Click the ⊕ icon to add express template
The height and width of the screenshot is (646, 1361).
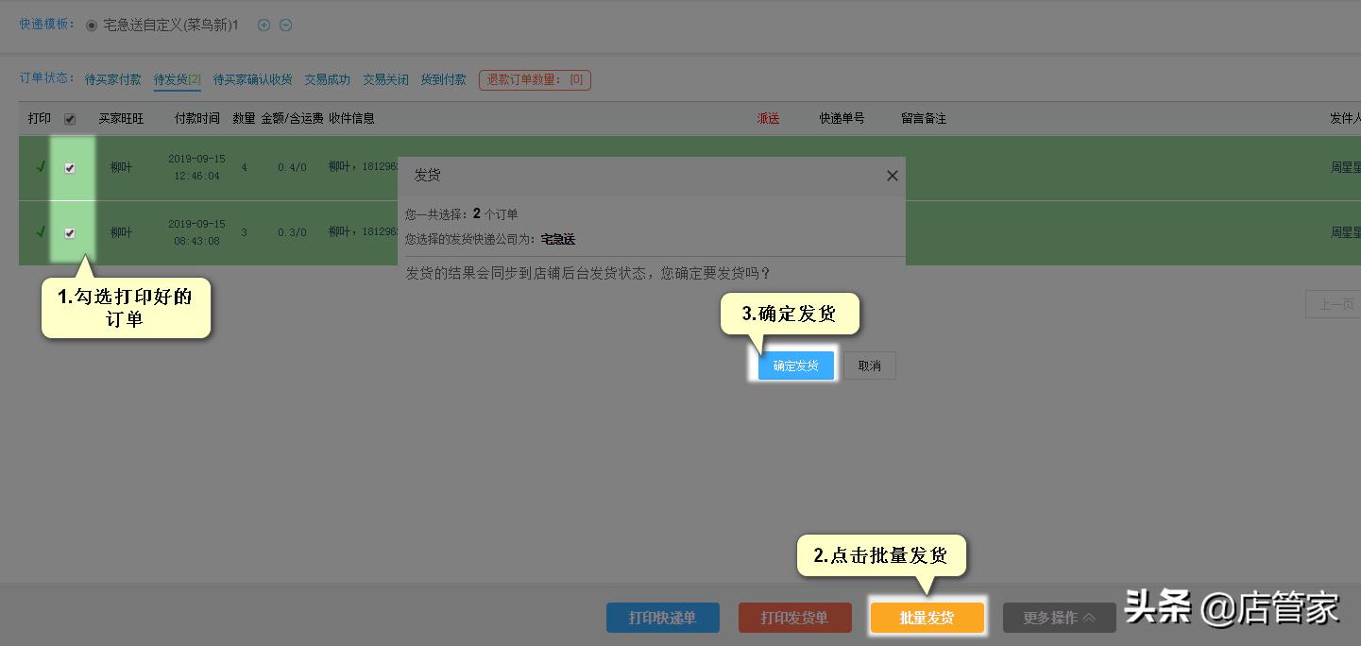[x=264, y=26]
